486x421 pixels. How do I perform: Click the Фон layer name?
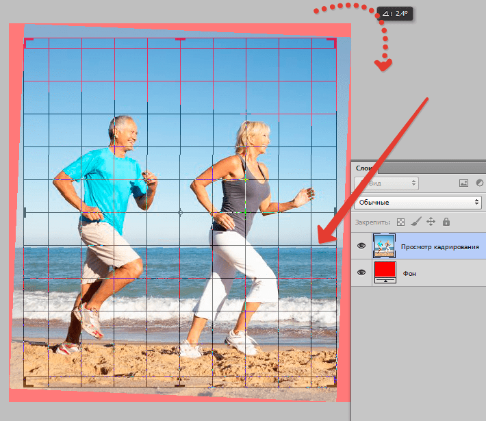(x=409, y=274)
